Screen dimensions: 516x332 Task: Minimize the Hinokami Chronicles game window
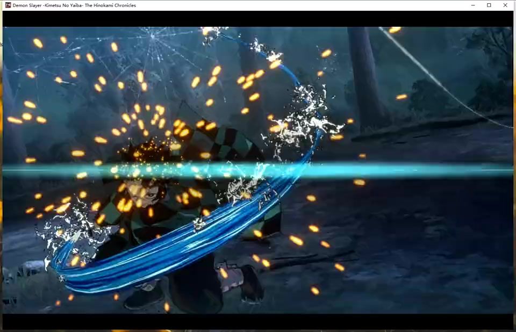coord(472,5)
